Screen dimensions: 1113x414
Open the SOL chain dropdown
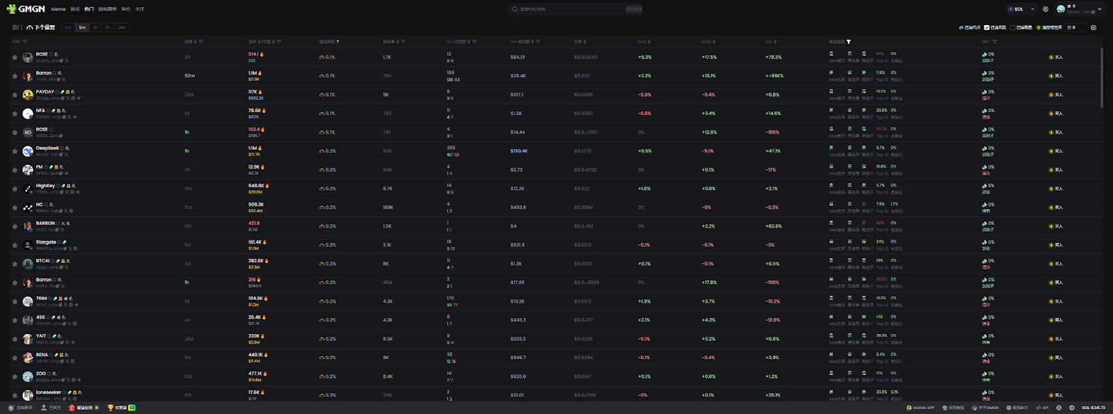1021,9
